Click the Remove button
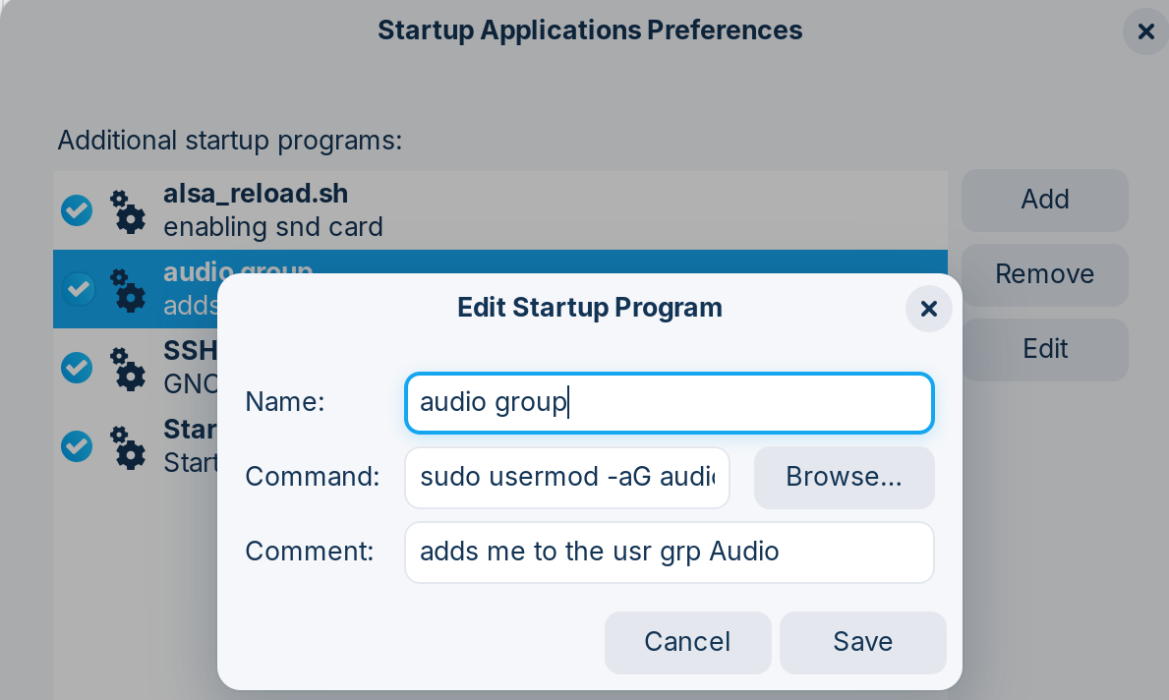Image resolution: width=1169 pixels, height=700 pixels. [x=1044, y=274]
